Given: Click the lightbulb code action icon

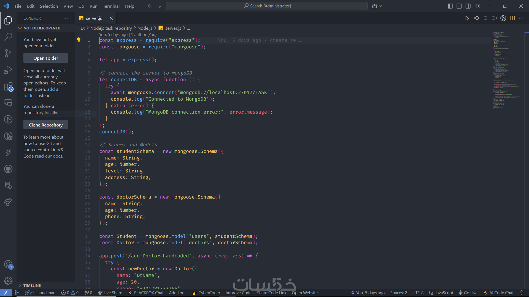Looking at the screenshot, I should (79, 40).
